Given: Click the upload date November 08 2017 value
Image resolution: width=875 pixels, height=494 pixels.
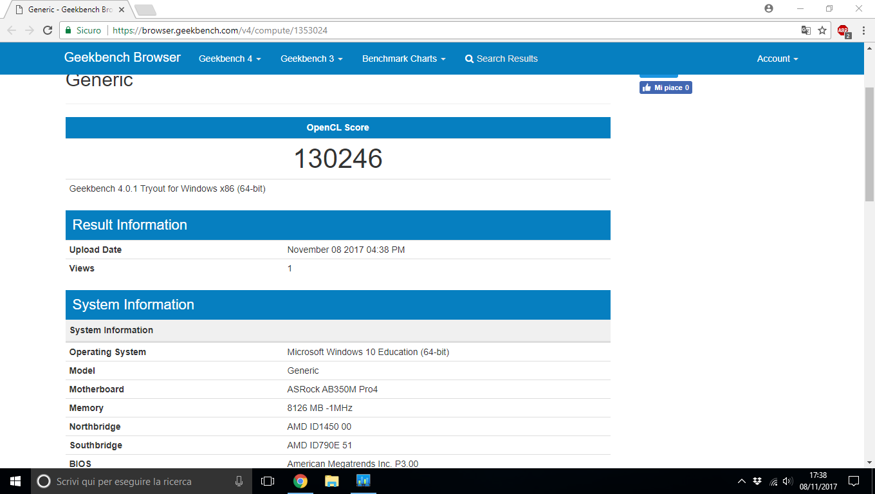Looking at the screenshot, I should click(346, 250).
